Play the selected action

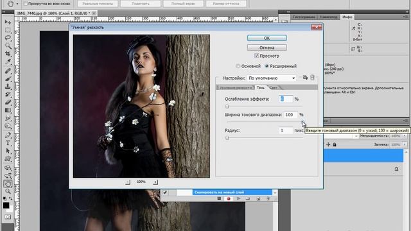pos(238,198)
